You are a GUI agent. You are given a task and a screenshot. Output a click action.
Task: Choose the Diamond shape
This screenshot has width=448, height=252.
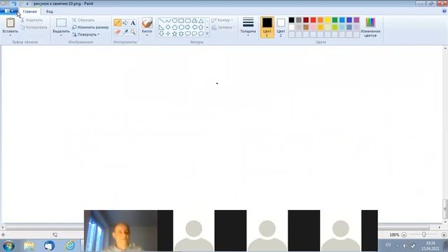coord(168,27)
